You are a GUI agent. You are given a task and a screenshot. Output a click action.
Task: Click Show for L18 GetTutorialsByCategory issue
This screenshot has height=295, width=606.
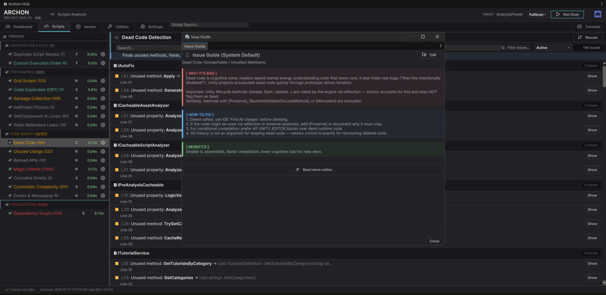592,264
